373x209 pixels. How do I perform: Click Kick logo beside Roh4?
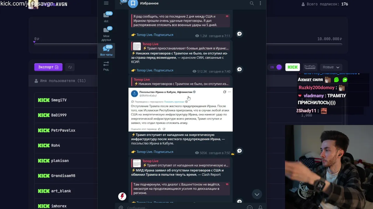pyautogui.click(x=44, y=145)
